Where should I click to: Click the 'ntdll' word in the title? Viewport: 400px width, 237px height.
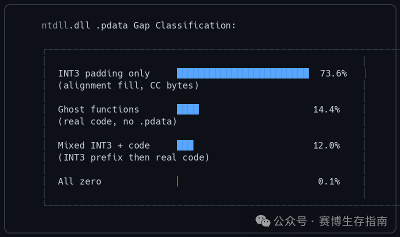[x=55, y=25]
